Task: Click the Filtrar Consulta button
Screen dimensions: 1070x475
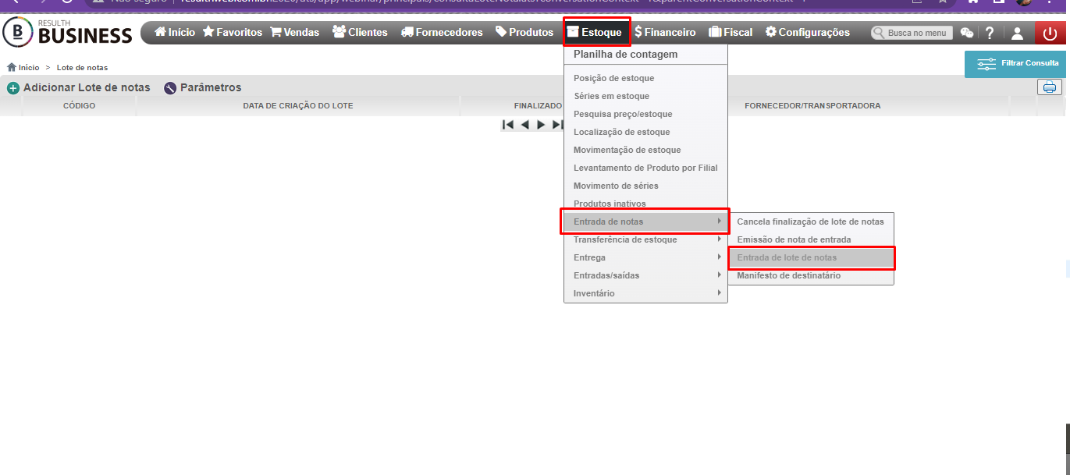Action: [x=1017, y=63]
